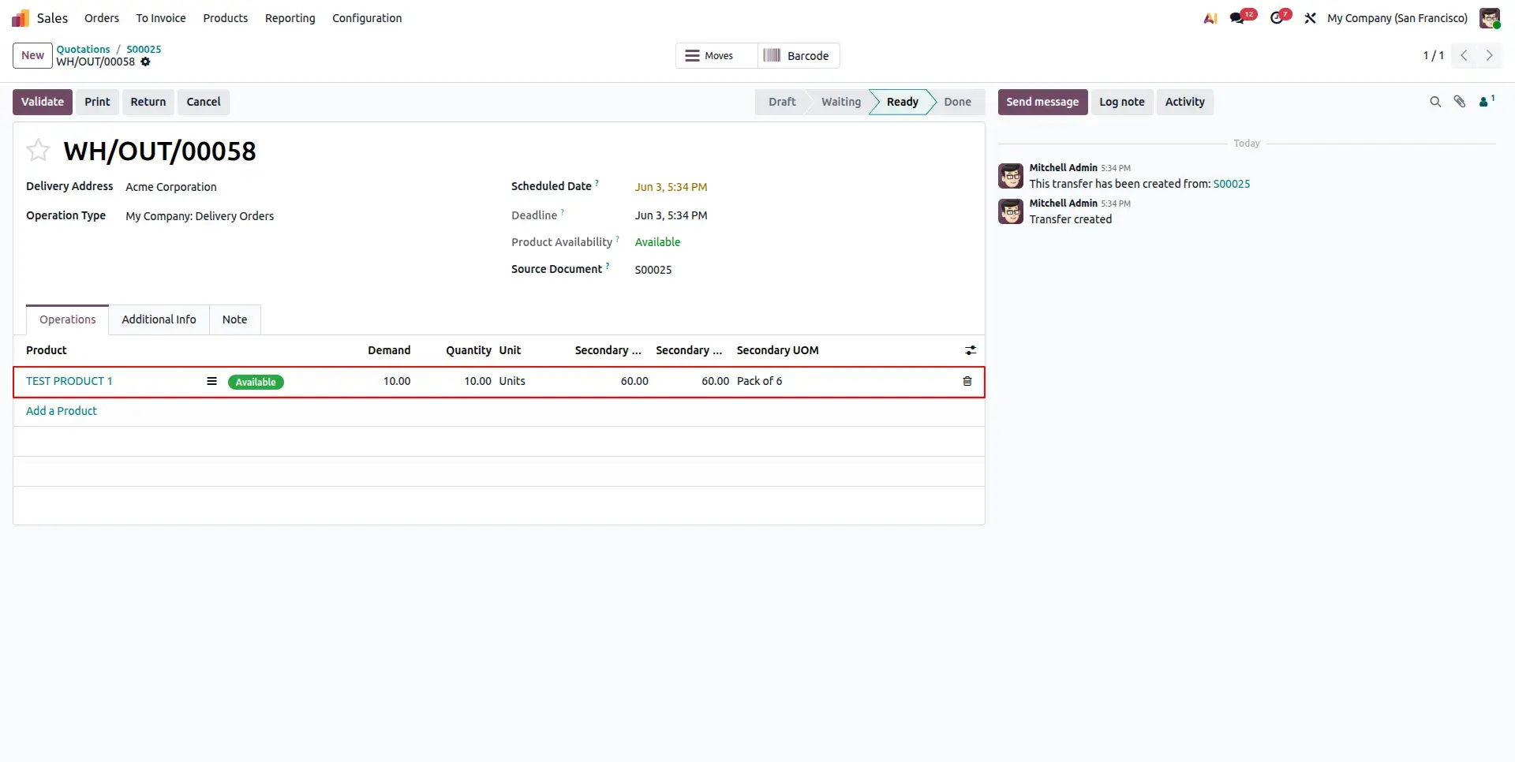Switch to the Additional Info tab
1515x762 pixels.
(159, 319)
